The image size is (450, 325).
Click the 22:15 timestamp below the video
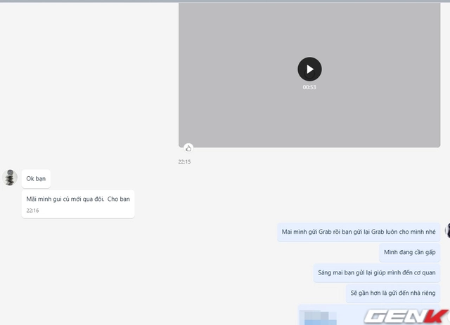coord(184,162)
